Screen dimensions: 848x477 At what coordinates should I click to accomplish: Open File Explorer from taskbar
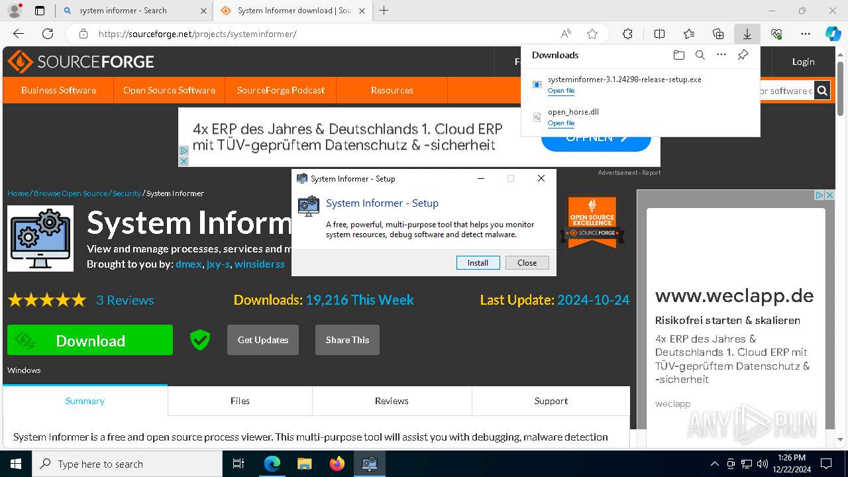pos(304,464)
